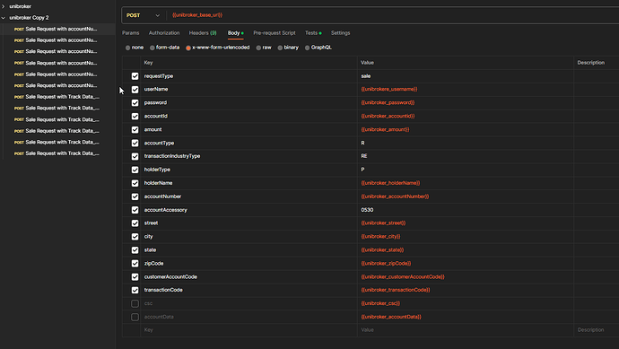Click the {{unibroker_accountData}} value

(x=391, y=317)
